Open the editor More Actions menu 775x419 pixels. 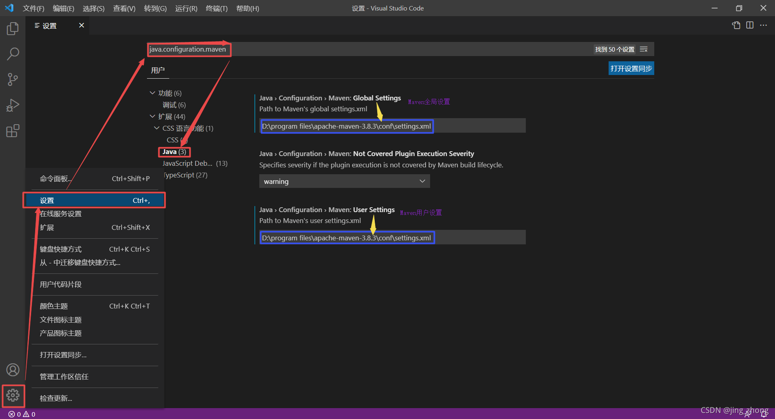(x=763, y=25)
